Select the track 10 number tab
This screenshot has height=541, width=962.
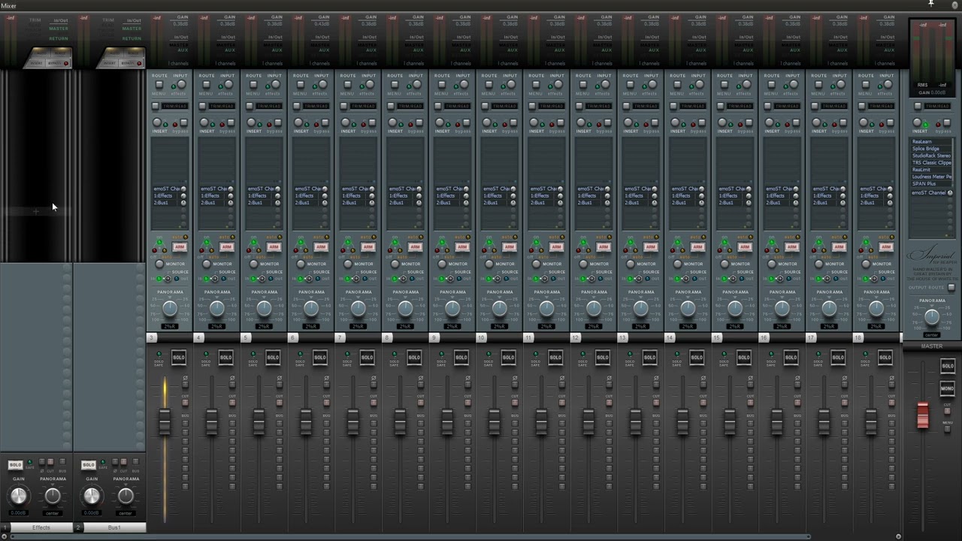481,337
